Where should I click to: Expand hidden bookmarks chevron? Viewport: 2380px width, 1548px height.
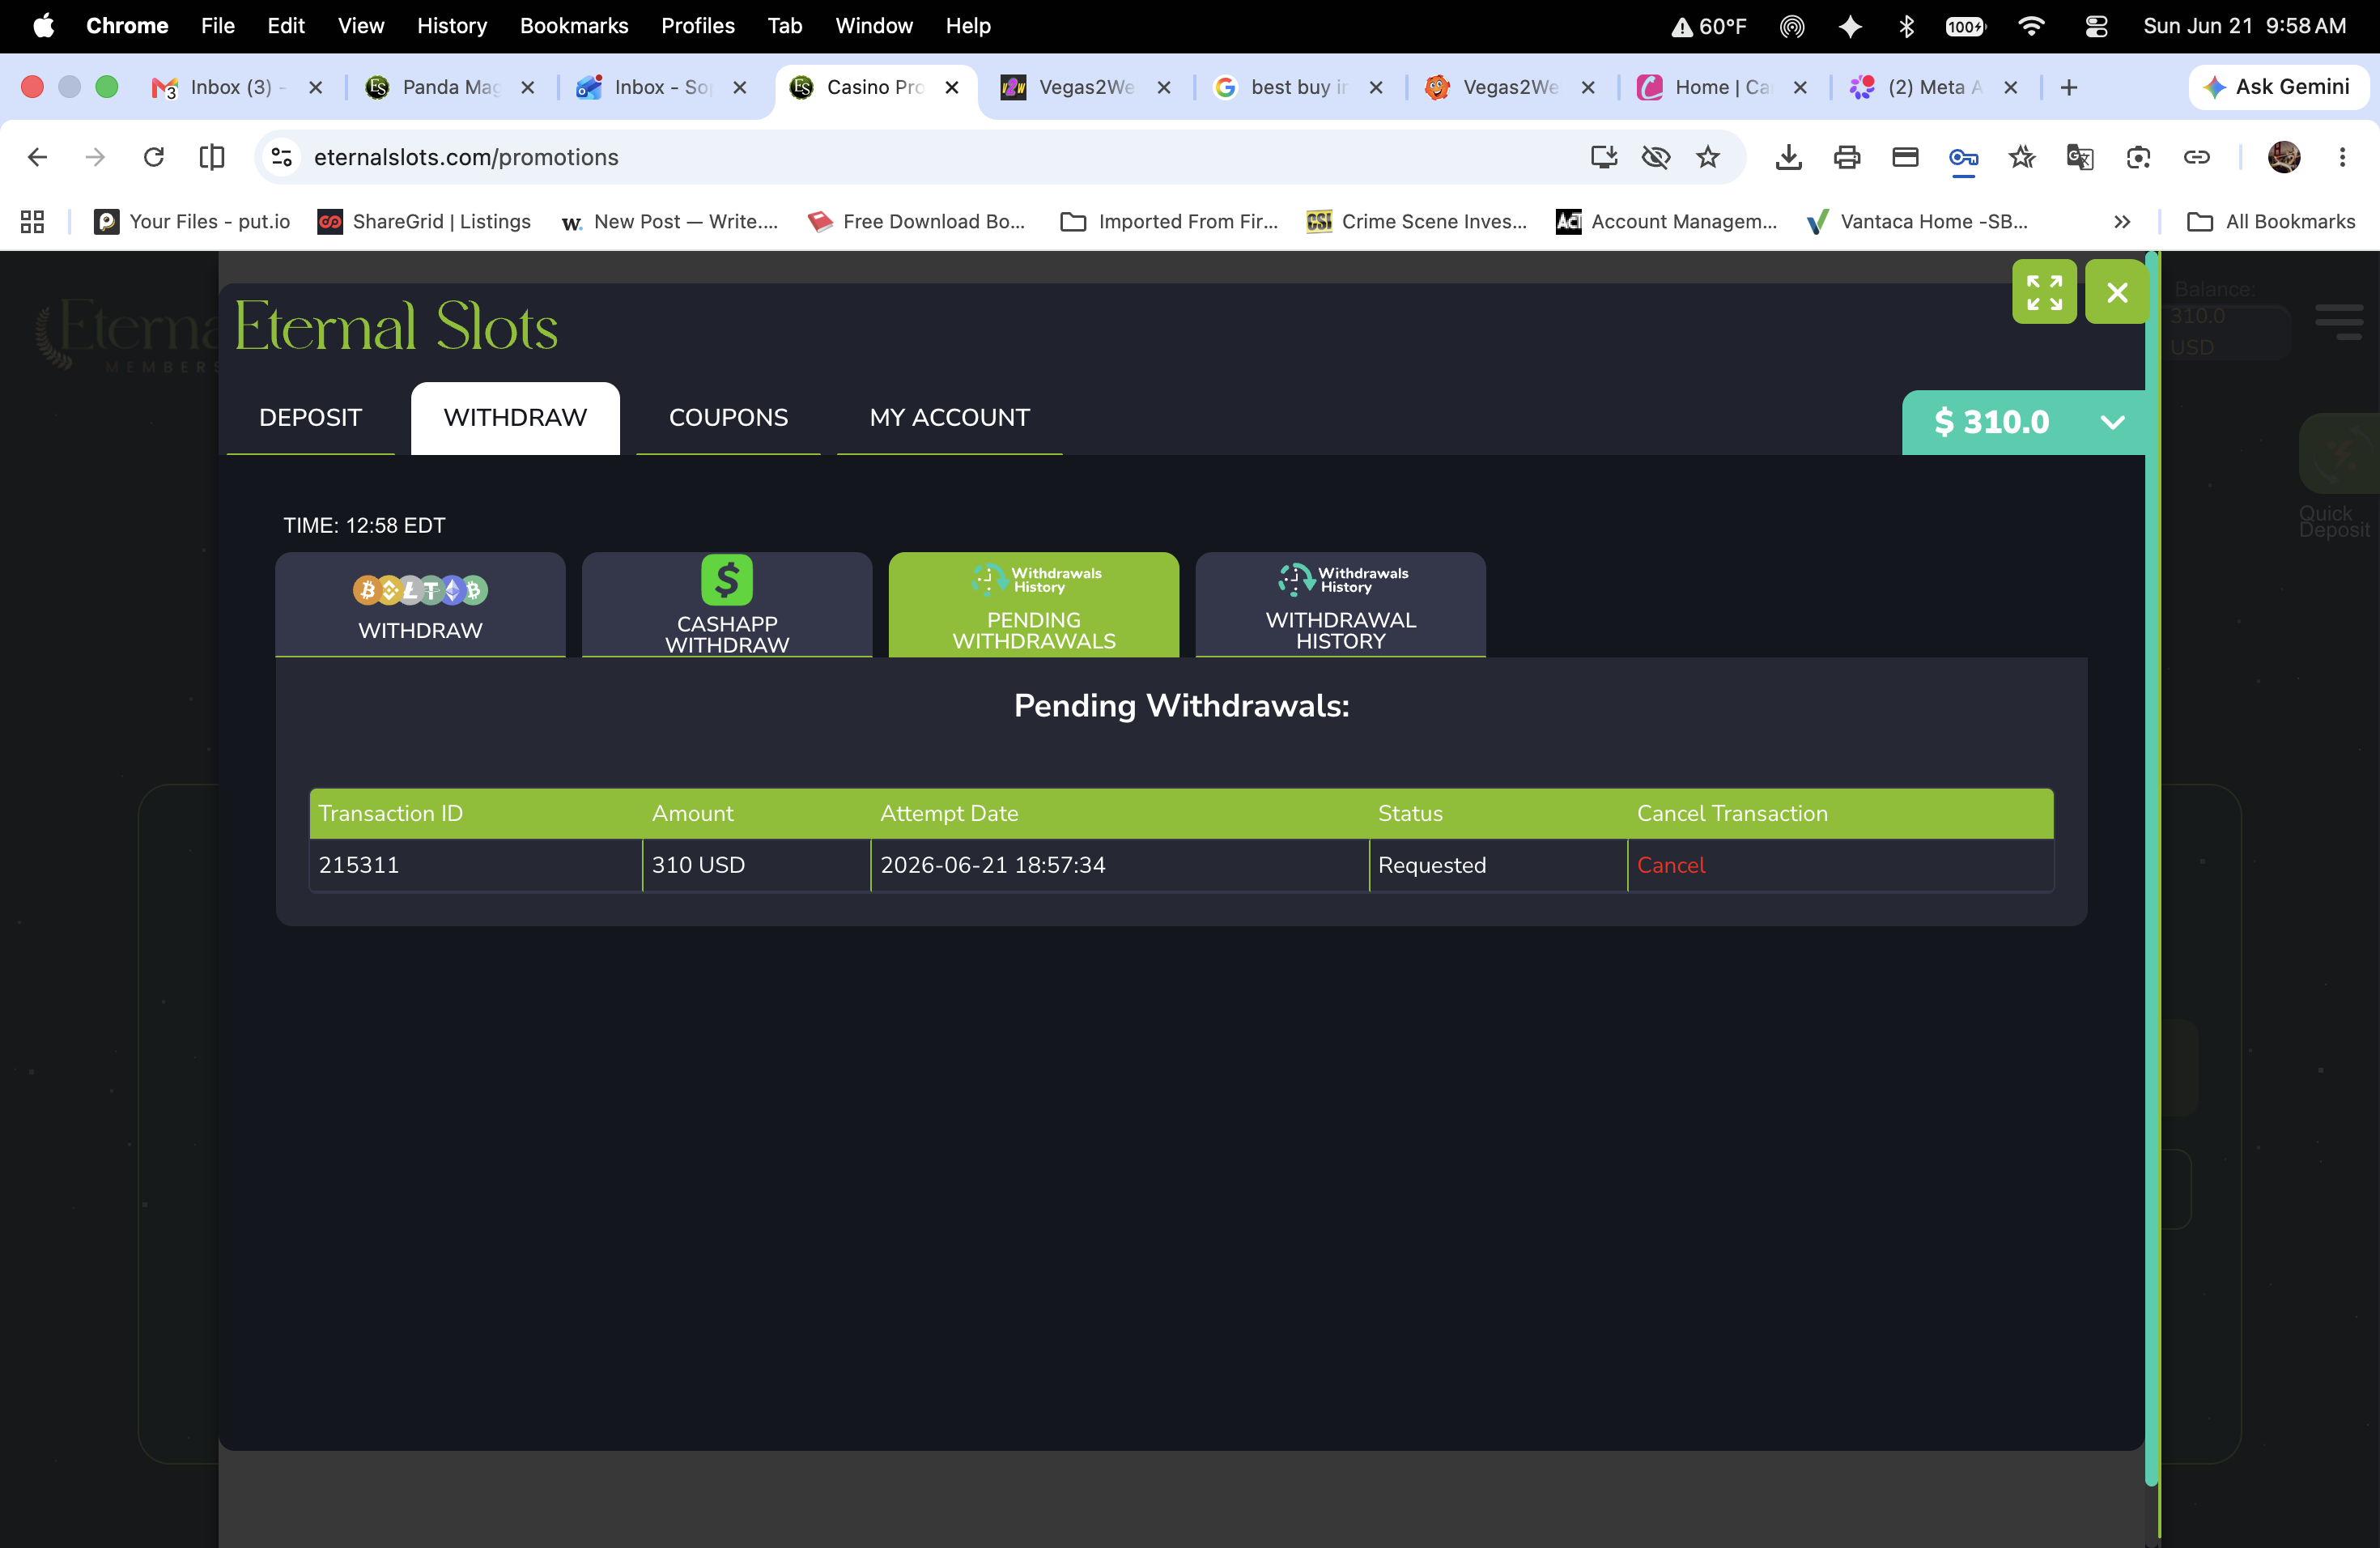point(2122,222)
